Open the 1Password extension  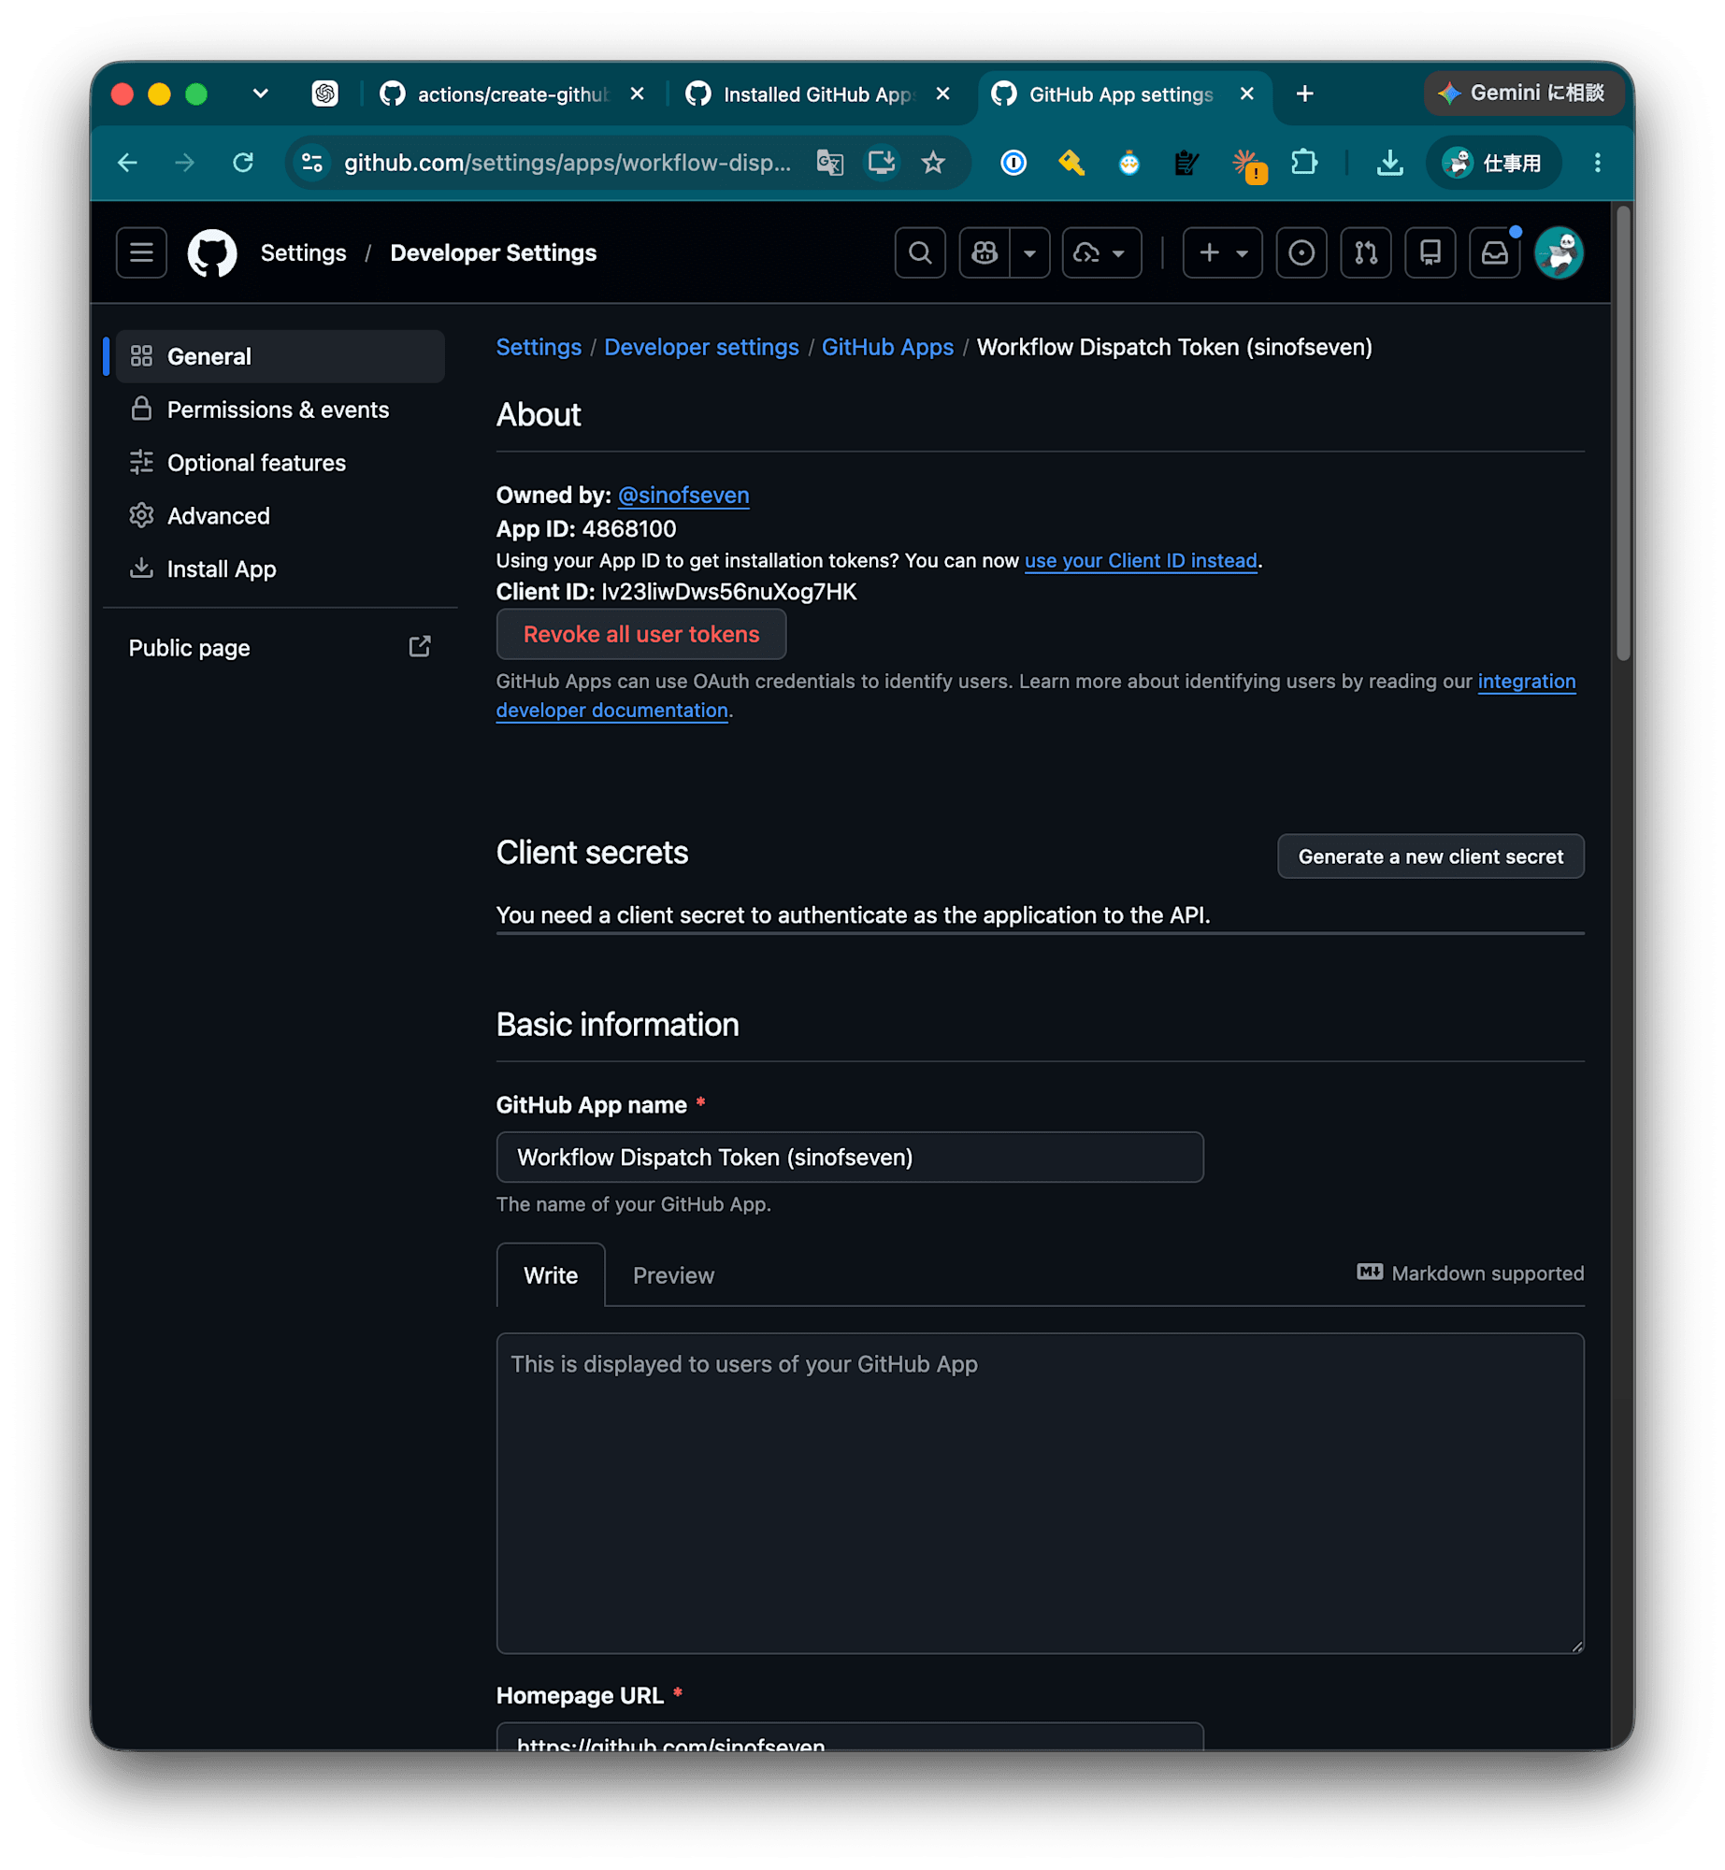pos(1013,163)
